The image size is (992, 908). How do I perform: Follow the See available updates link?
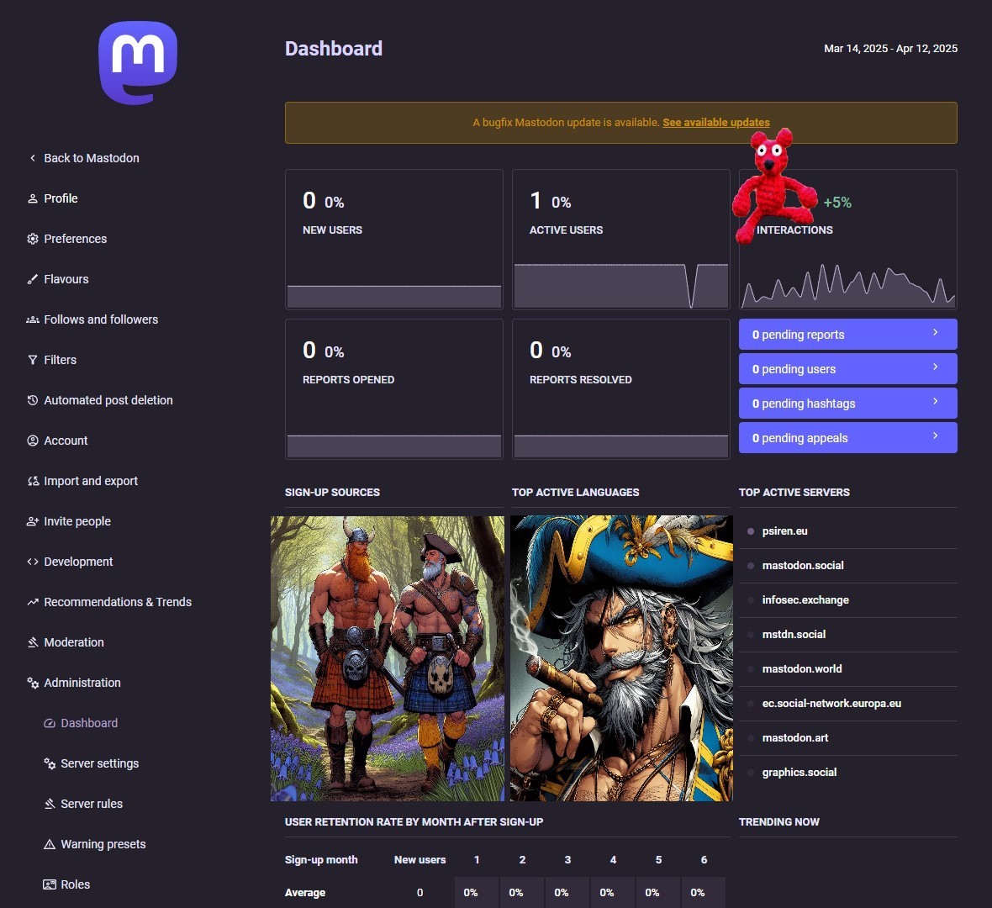715,123
